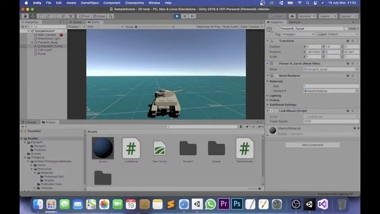
Task: Open Transform component help icon
Action: (348, 41)
